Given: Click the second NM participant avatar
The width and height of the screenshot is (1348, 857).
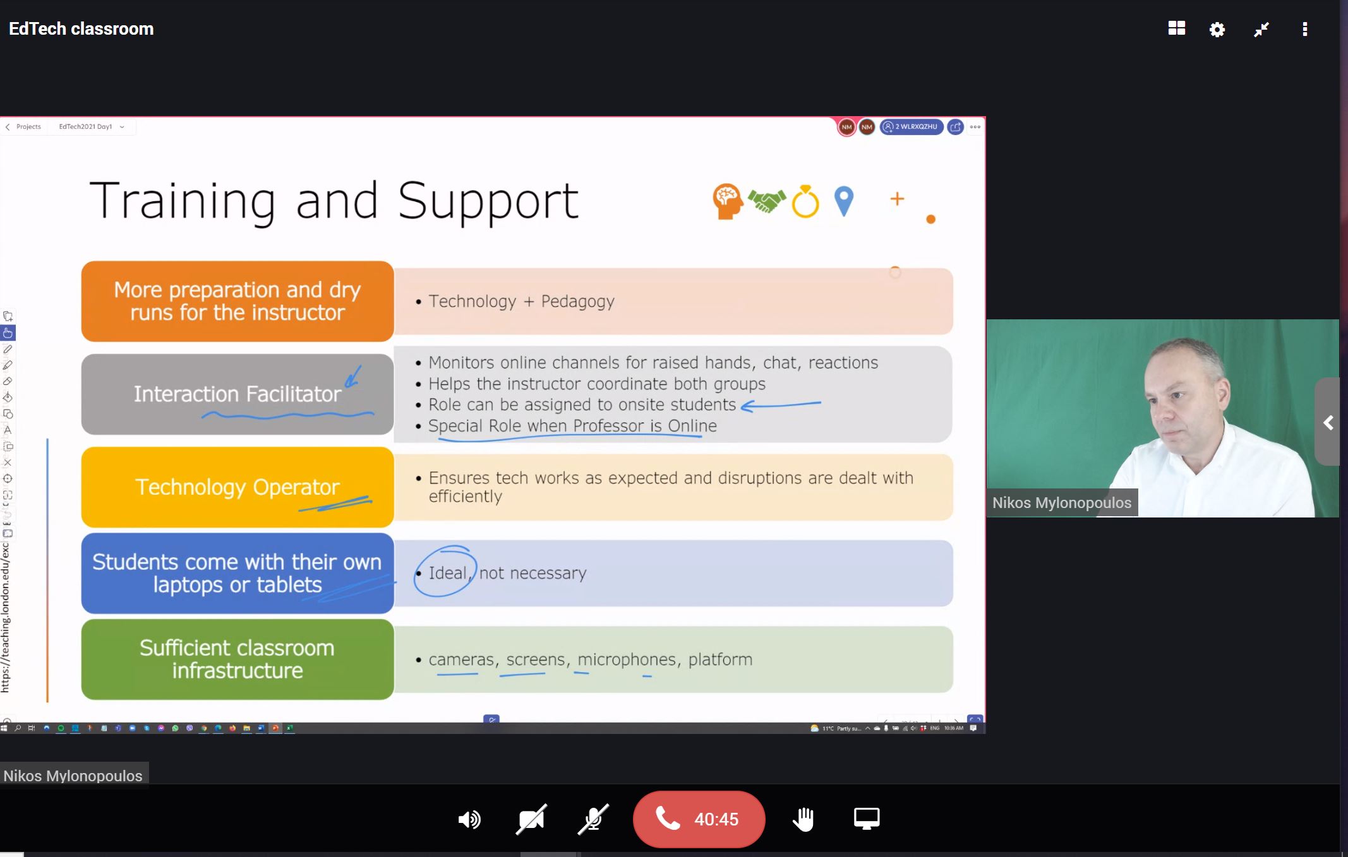Looking at the screenshot, I should 867,127.
